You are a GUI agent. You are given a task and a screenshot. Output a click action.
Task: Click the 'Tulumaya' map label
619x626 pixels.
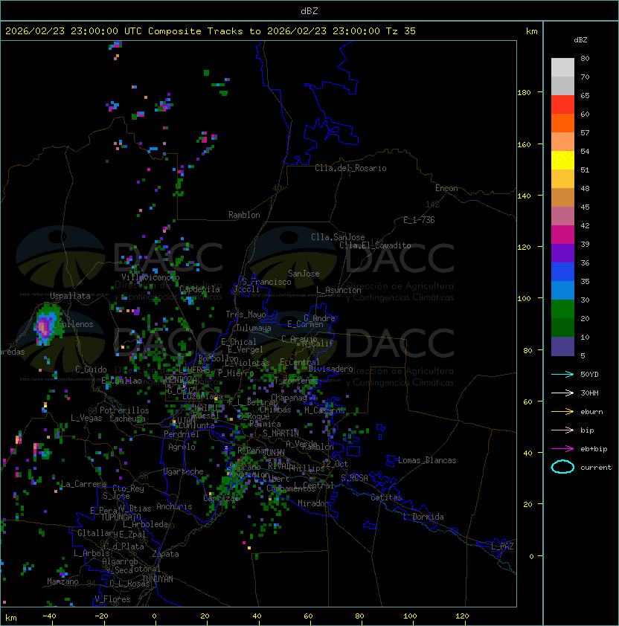point(254,328)
